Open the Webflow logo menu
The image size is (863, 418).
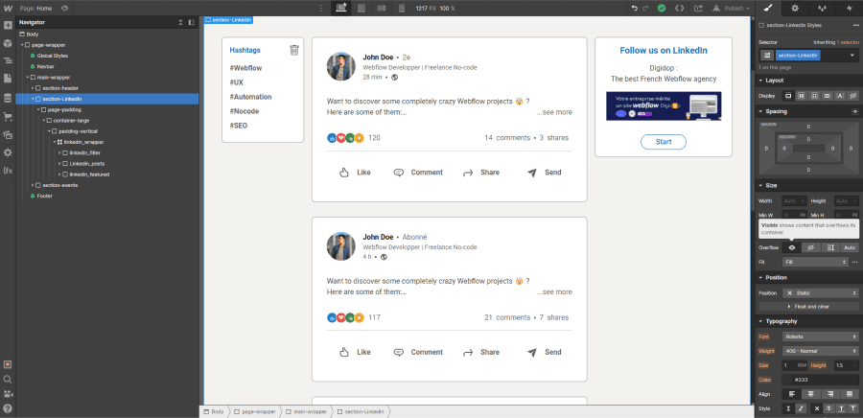coord(8,9)
